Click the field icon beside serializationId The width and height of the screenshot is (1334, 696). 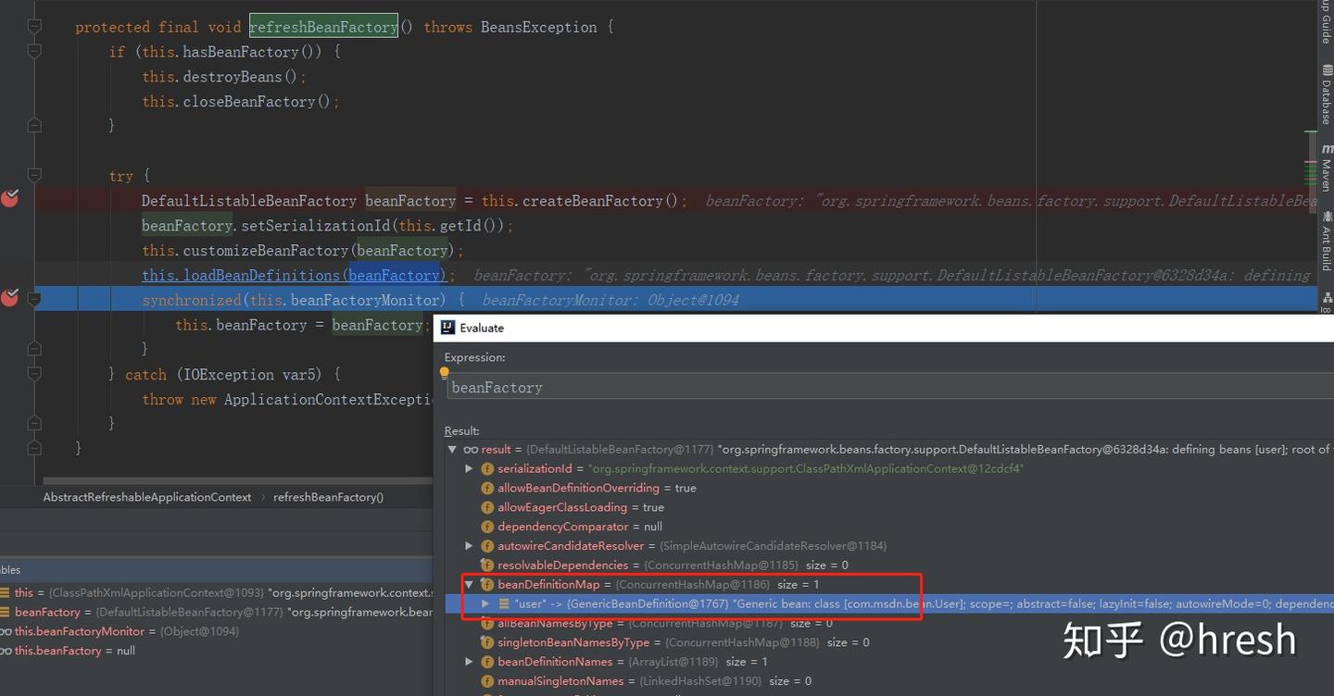click(x=486, y=468)
